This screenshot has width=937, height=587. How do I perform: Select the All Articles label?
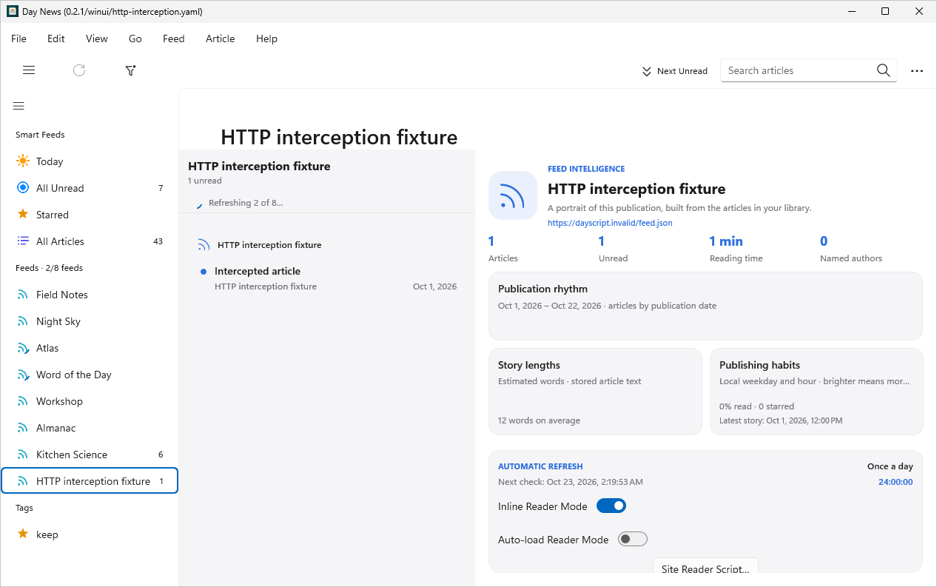point(60,241)
